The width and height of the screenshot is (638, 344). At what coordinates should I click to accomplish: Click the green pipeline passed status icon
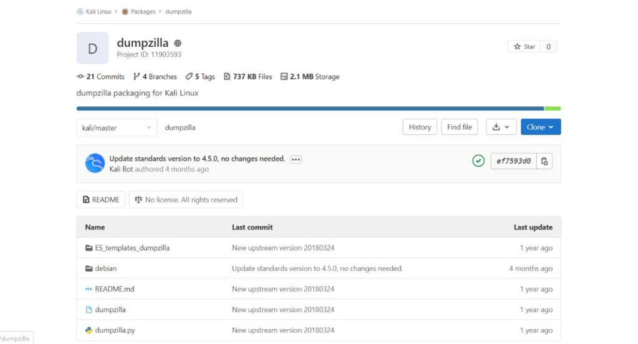tap(478, 161)
